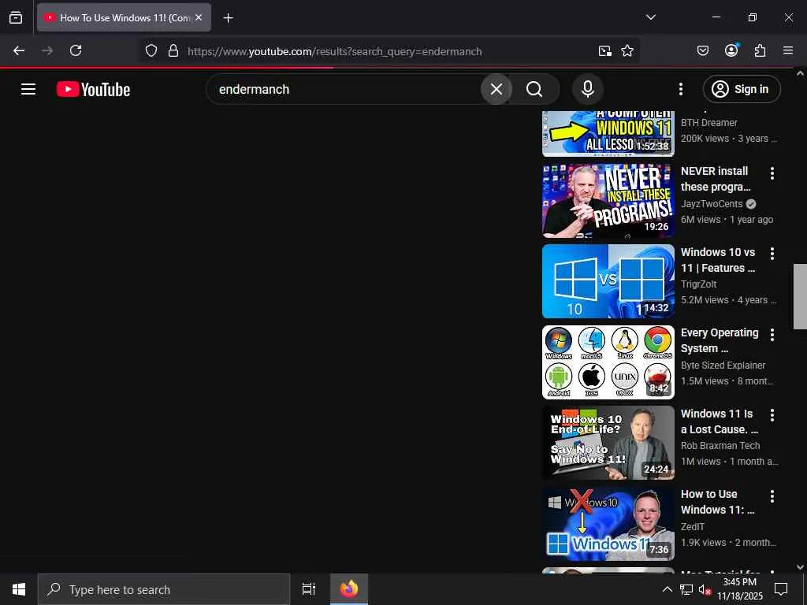This screenshot has height=605, width=807.
Task: Click How to Use Windows 11 title
Action: click(x=717, y=502)
